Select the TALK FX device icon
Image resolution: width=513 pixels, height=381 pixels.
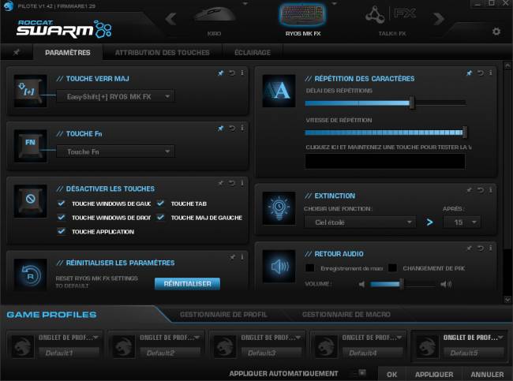click(391, 15)
